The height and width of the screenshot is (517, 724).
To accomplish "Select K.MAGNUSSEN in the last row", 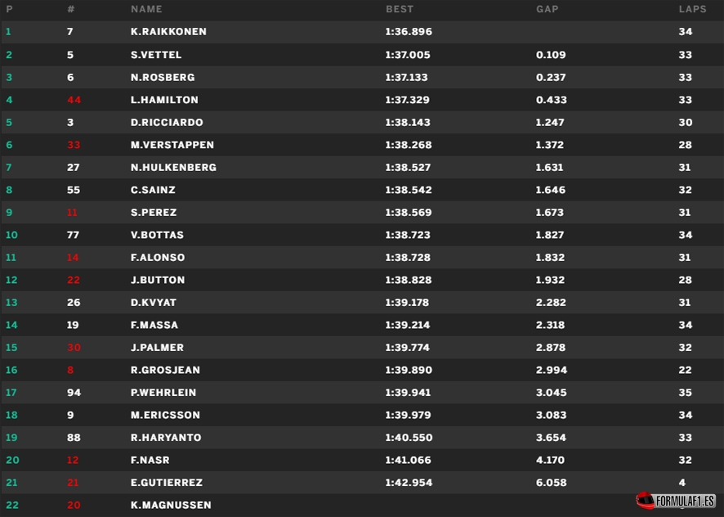I will (x=171, y=505).
